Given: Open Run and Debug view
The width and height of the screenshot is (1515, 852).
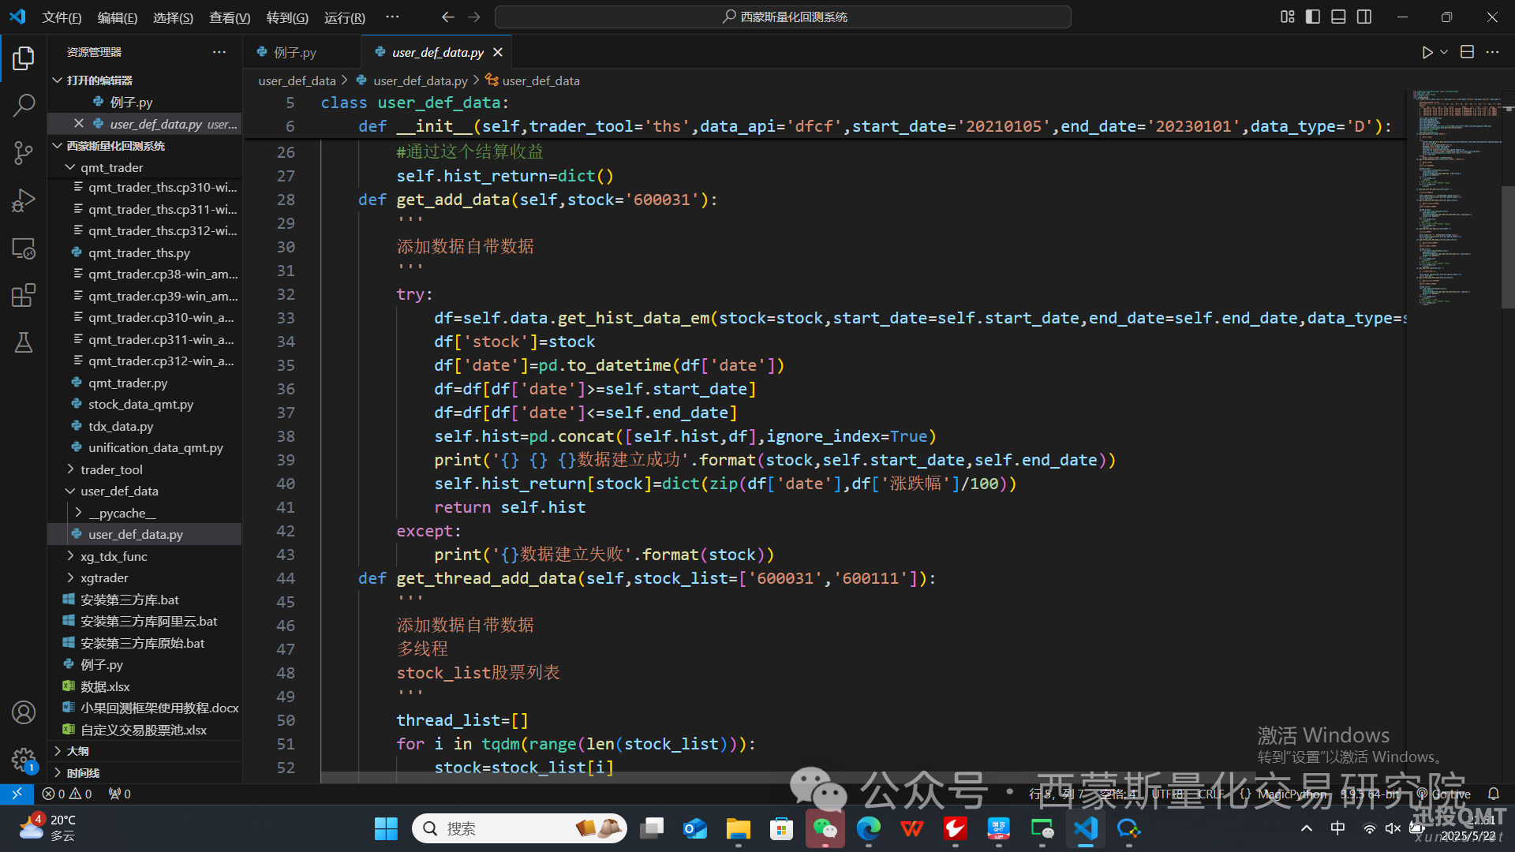Looking at the screenshot, I should (24, 200).
